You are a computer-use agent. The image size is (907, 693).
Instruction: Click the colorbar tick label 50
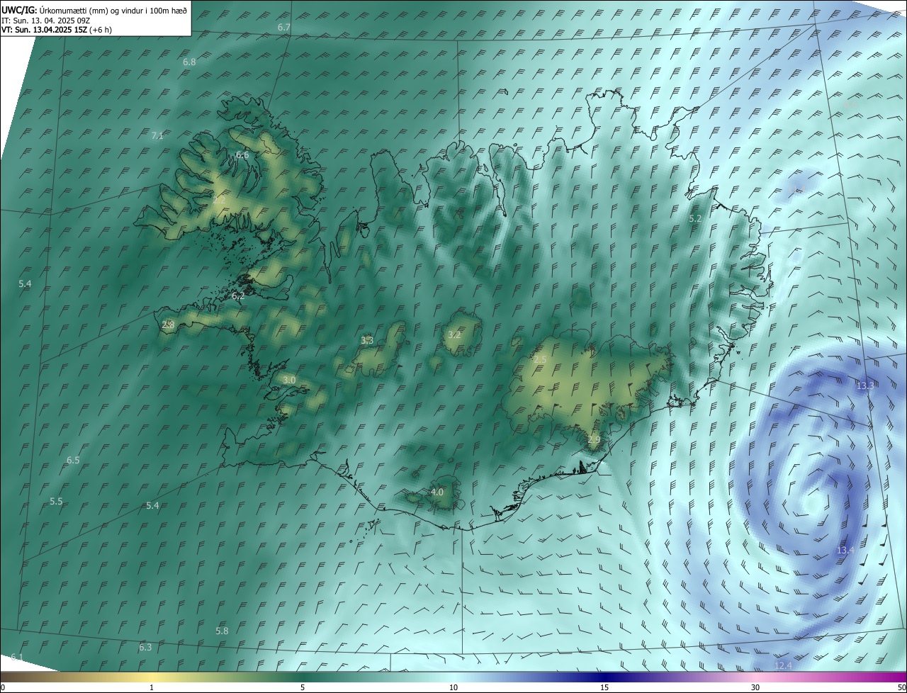[901, 688]
